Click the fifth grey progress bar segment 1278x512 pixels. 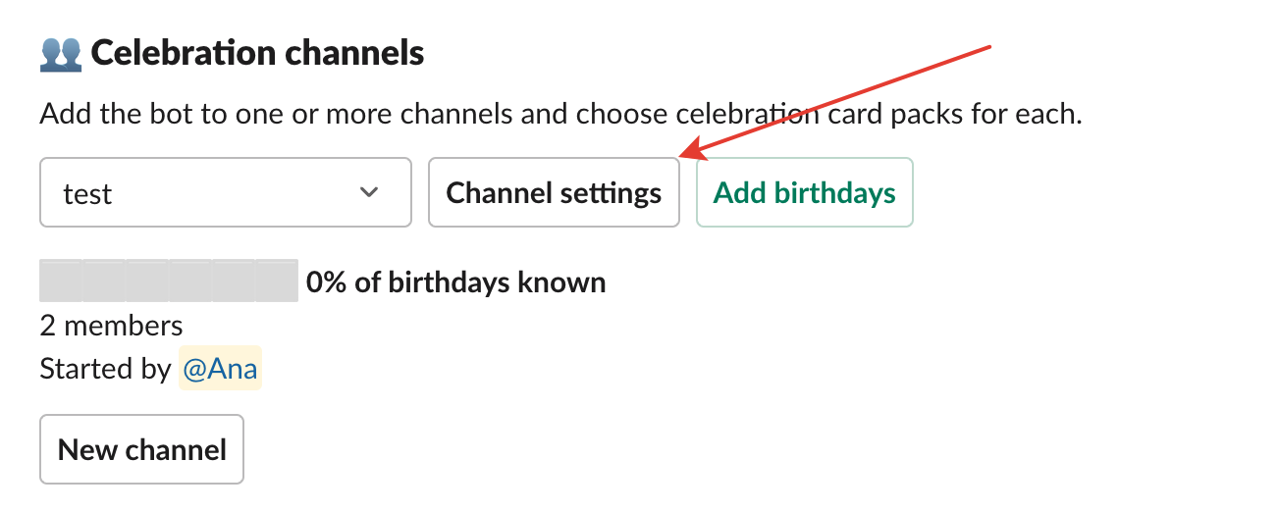coord(234,281)
